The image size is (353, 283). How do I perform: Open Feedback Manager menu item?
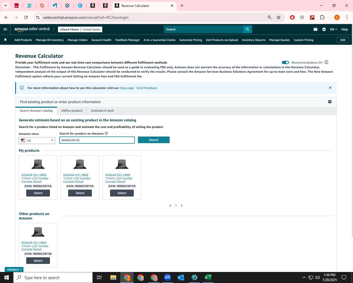pos(127,40)
